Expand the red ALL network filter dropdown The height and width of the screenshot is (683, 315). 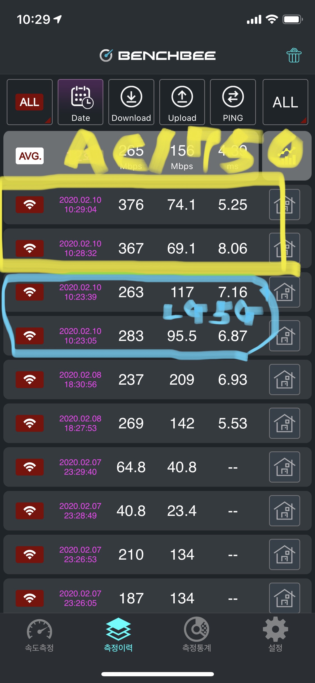coord(29,102)
